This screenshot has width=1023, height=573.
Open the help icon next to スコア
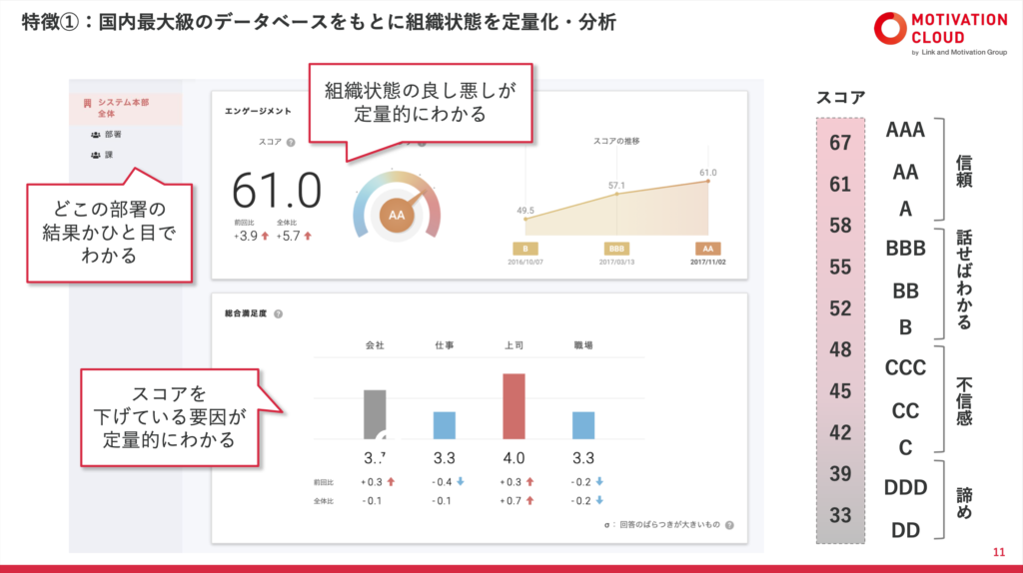click(x=291, y=142)
